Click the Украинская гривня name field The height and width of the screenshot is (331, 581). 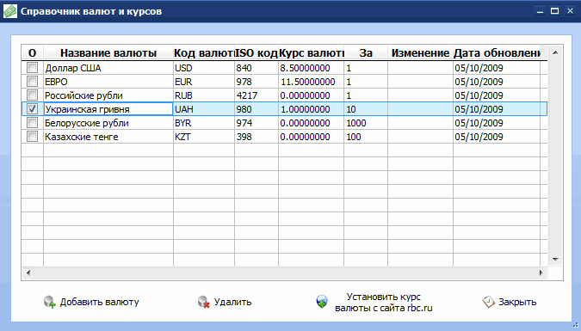click(108, 109)
